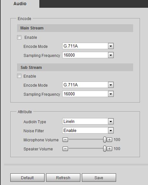Open Sub Stream Sampling Frequency dropdown

click(88, 94)
